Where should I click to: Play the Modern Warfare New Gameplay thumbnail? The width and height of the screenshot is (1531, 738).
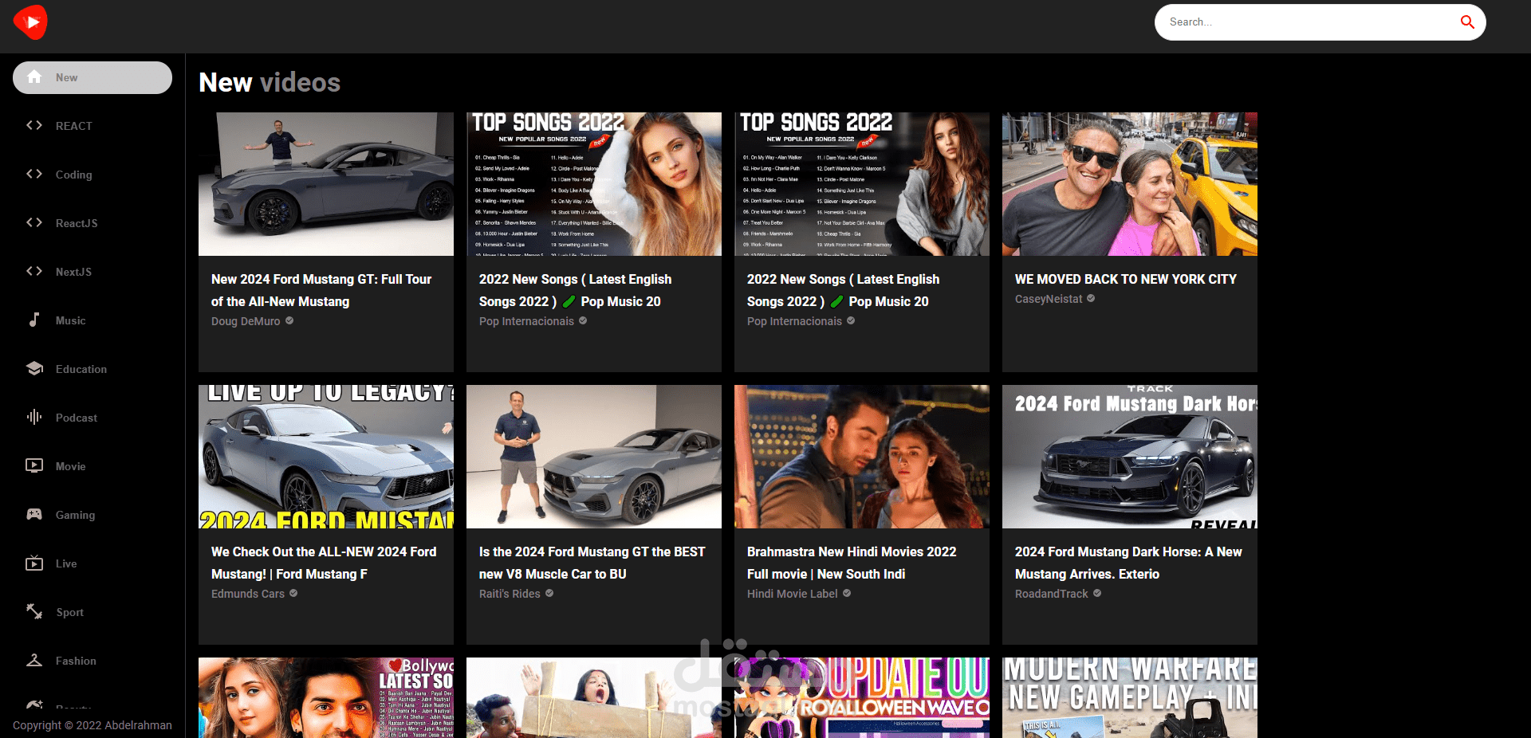[x=1130, y=697]
